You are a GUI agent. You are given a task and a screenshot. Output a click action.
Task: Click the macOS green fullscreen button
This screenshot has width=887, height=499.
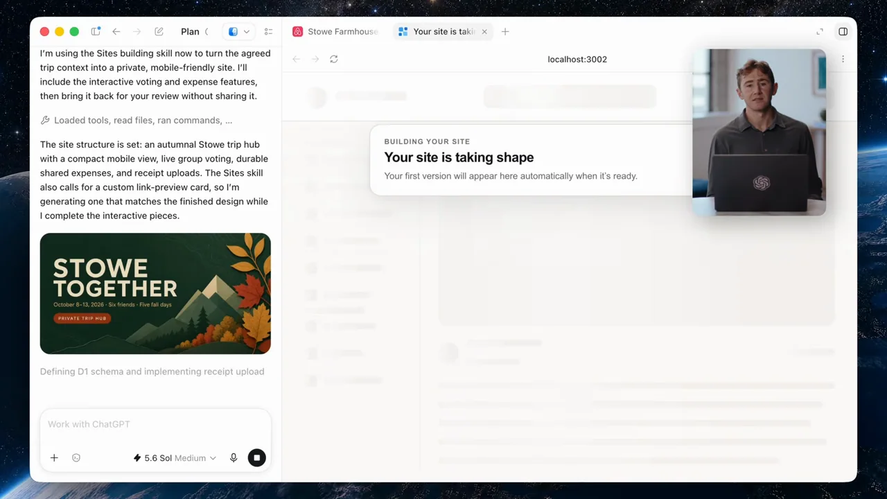74,31
